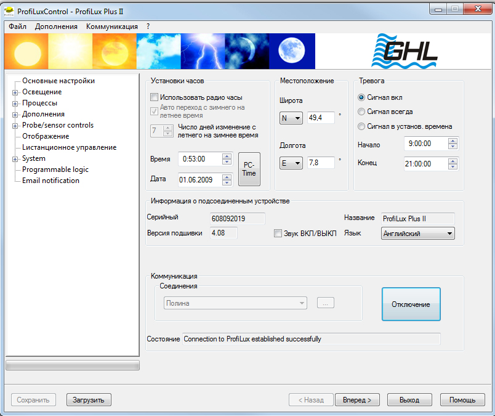Open the Коммуникация menu
This screenshot has height=416, width=495.
112,27
